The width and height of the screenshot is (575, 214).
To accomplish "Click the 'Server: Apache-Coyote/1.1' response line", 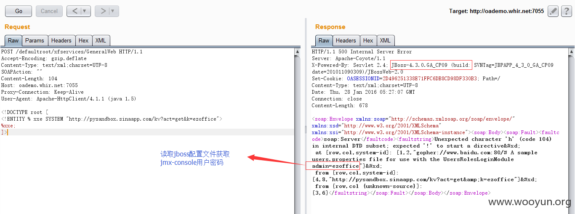I will pyautogui.click(x=349, y=58).
